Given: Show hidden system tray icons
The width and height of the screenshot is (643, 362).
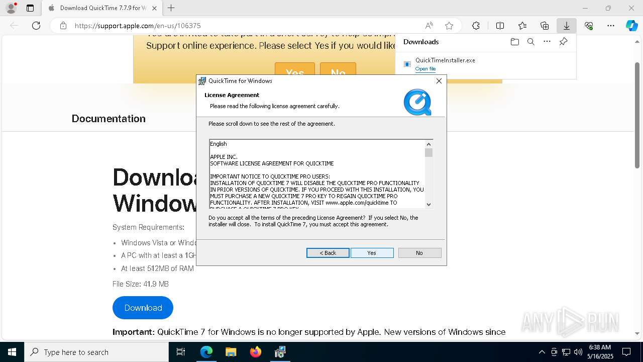Looking at the screenshot, I should [542, 352].
